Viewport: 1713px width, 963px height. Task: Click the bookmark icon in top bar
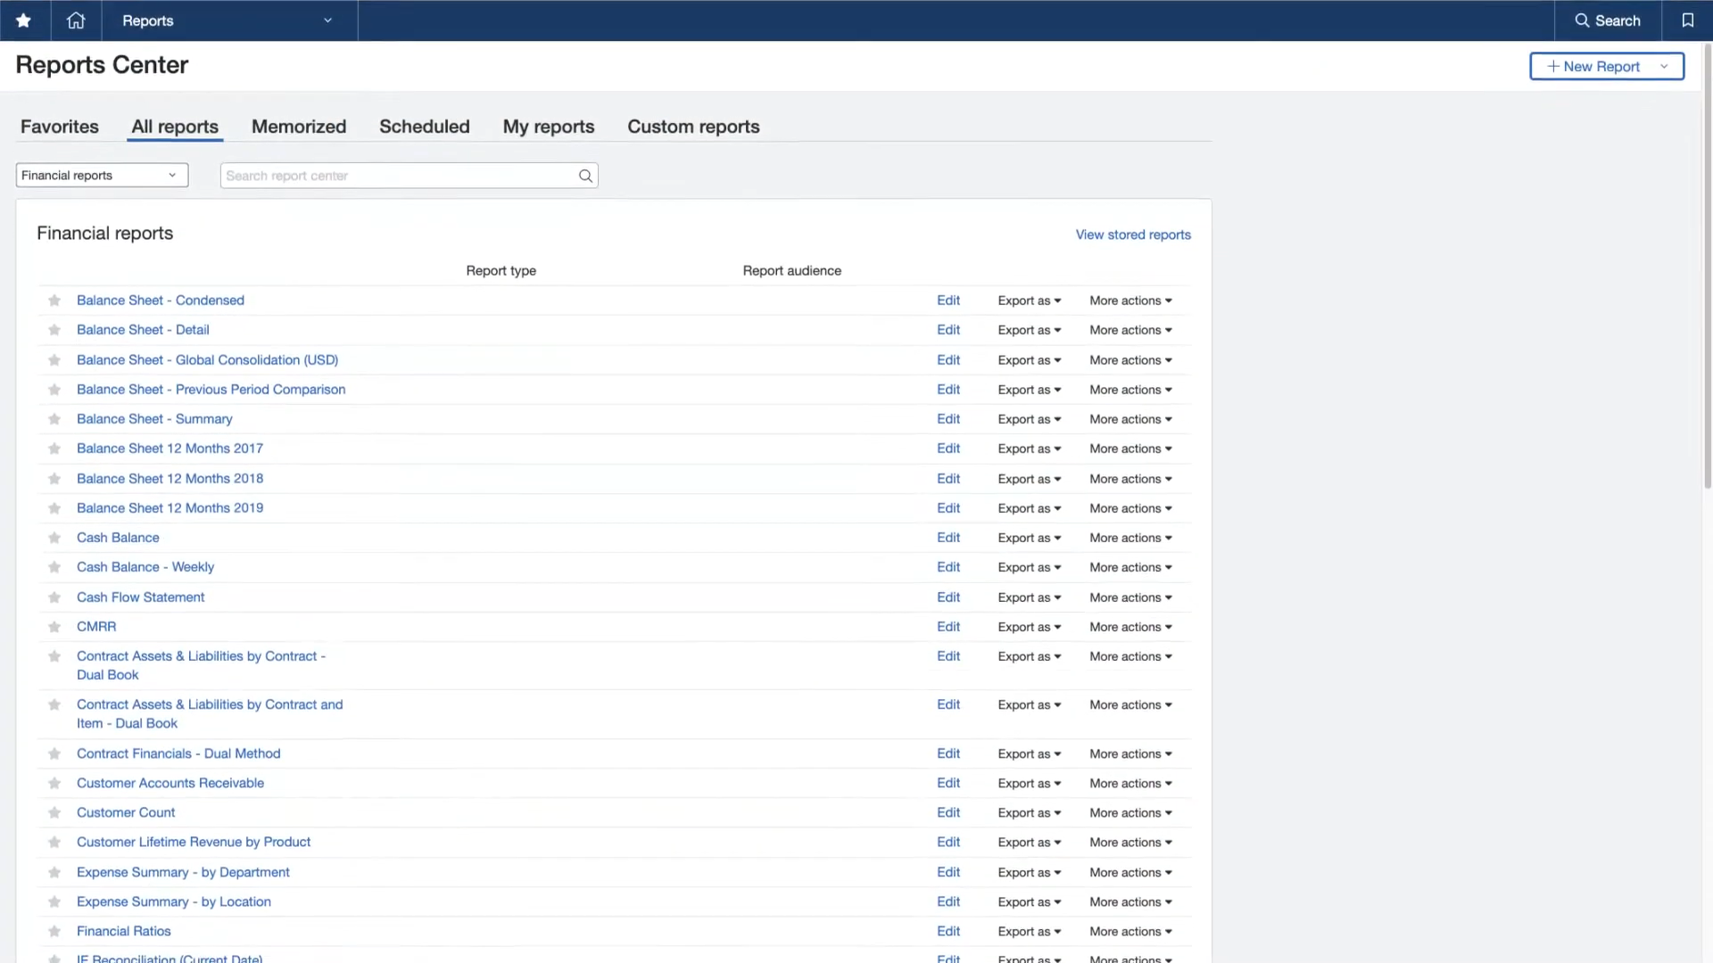[1687, 21]
